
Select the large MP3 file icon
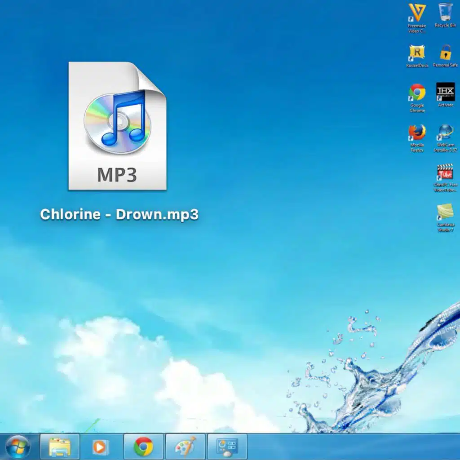coord(118,126)
